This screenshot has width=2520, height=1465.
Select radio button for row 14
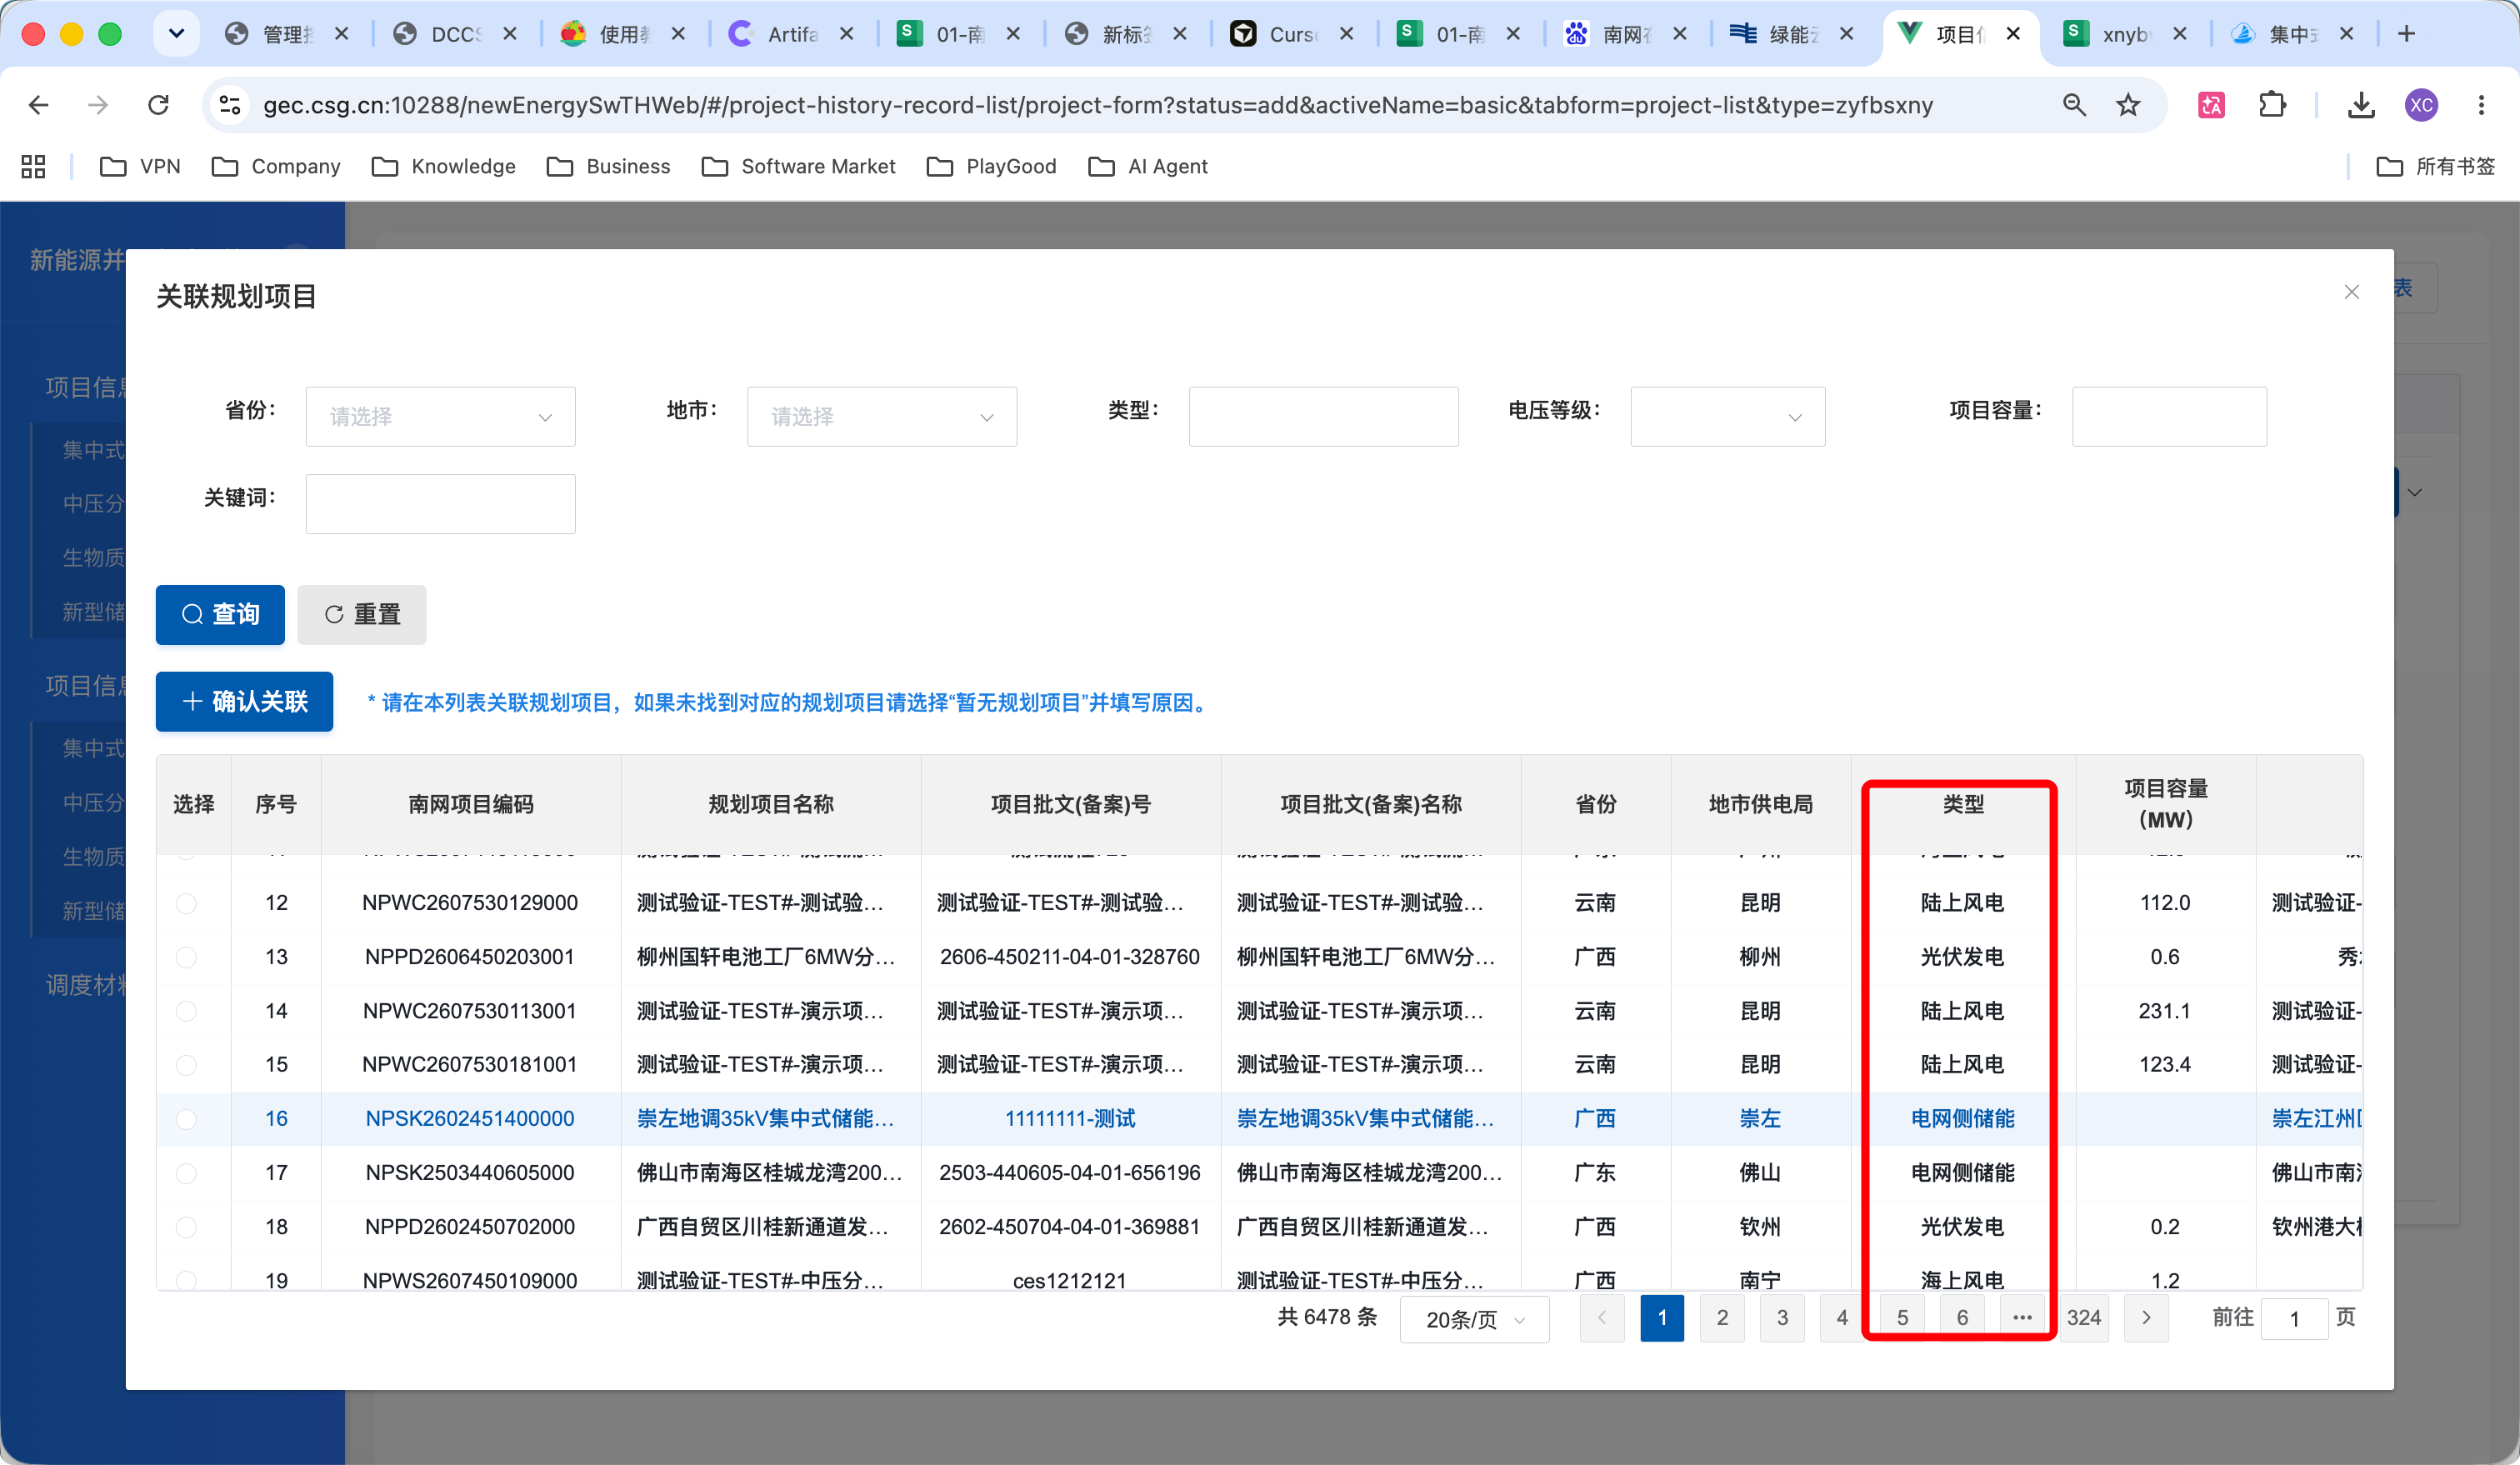tap(186, 1011)
